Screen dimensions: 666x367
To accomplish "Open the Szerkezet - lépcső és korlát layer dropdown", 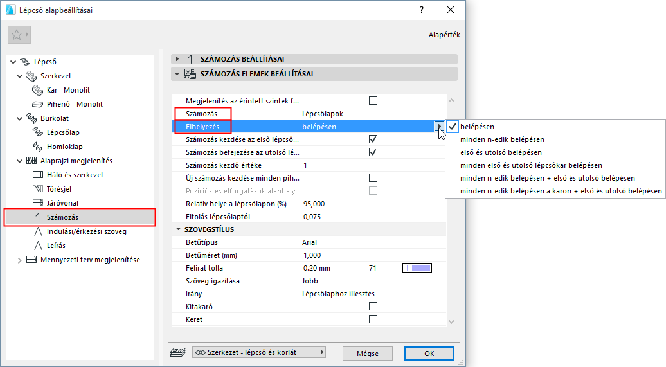I will click(x=259, y=352).
